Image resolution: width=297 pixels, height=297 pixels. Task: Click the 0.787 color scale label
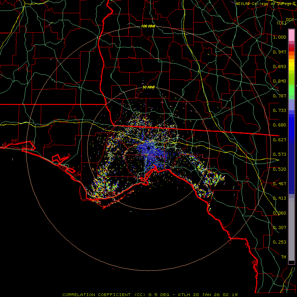pos(280,96)
